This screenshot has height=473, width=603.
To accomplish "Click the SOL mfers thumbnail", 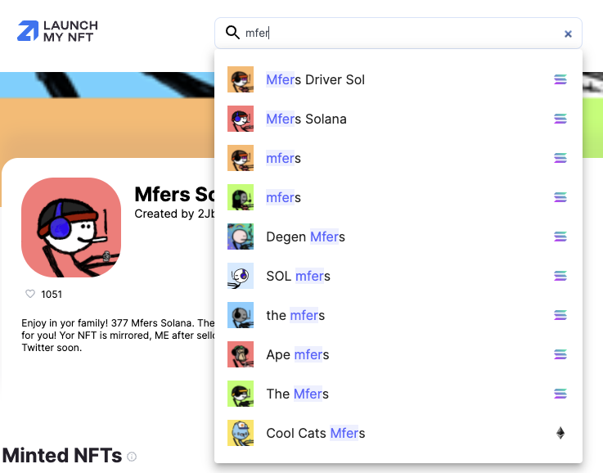I will point(241,276).
